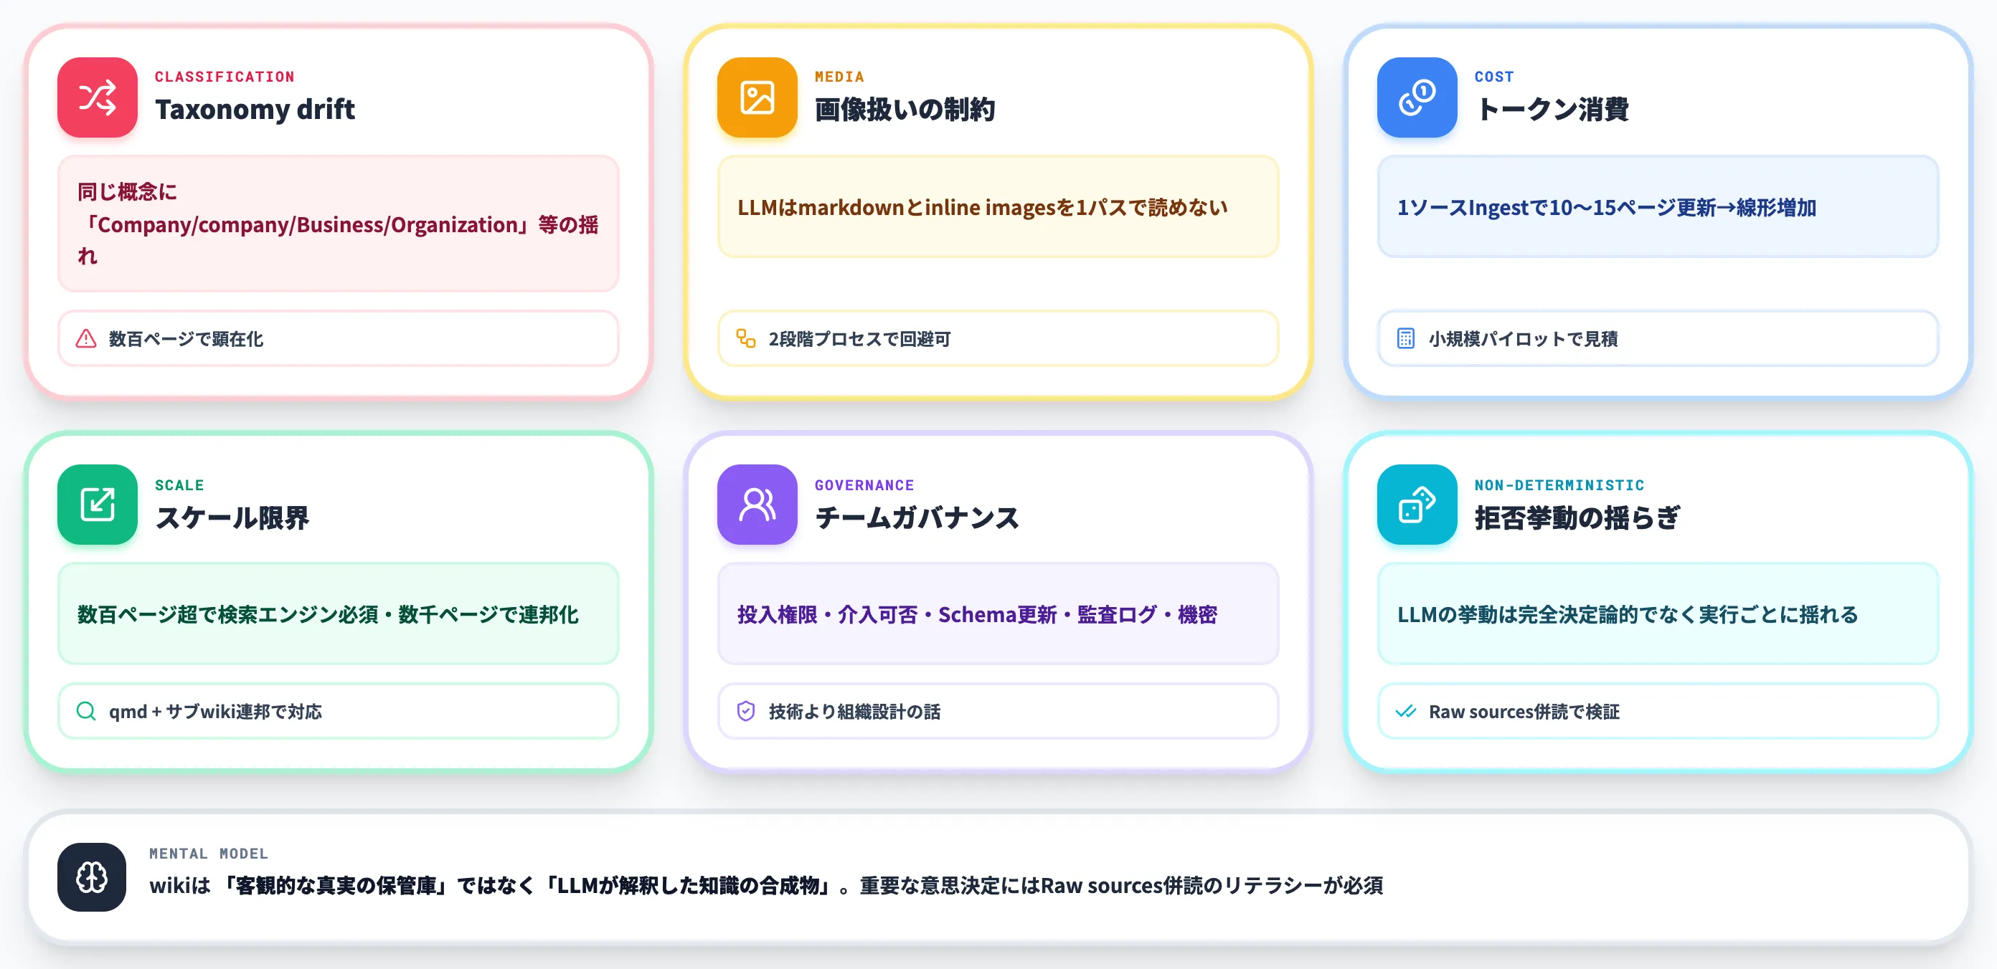The height and width of the screenshot is (969, 1997).
Task: Select the 拒否挙動の揺らぎ heading
Action: [x=1577, y=517]
